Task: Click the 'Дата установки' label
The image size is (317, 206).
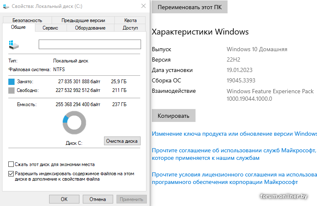Action: tap(172, 70)
